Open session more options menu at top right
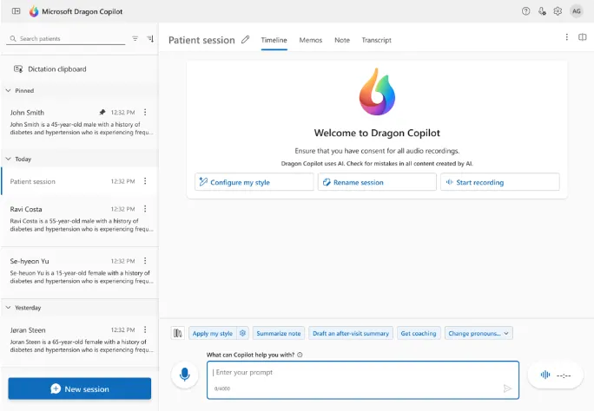This screenshot has width=594, height=411. pos(567,36)
